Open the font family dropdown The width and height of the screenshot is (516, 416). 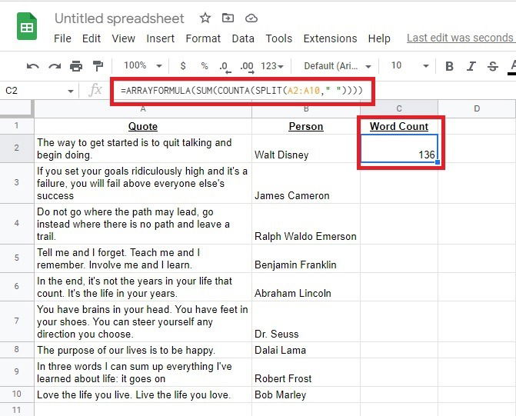point(338,66)
